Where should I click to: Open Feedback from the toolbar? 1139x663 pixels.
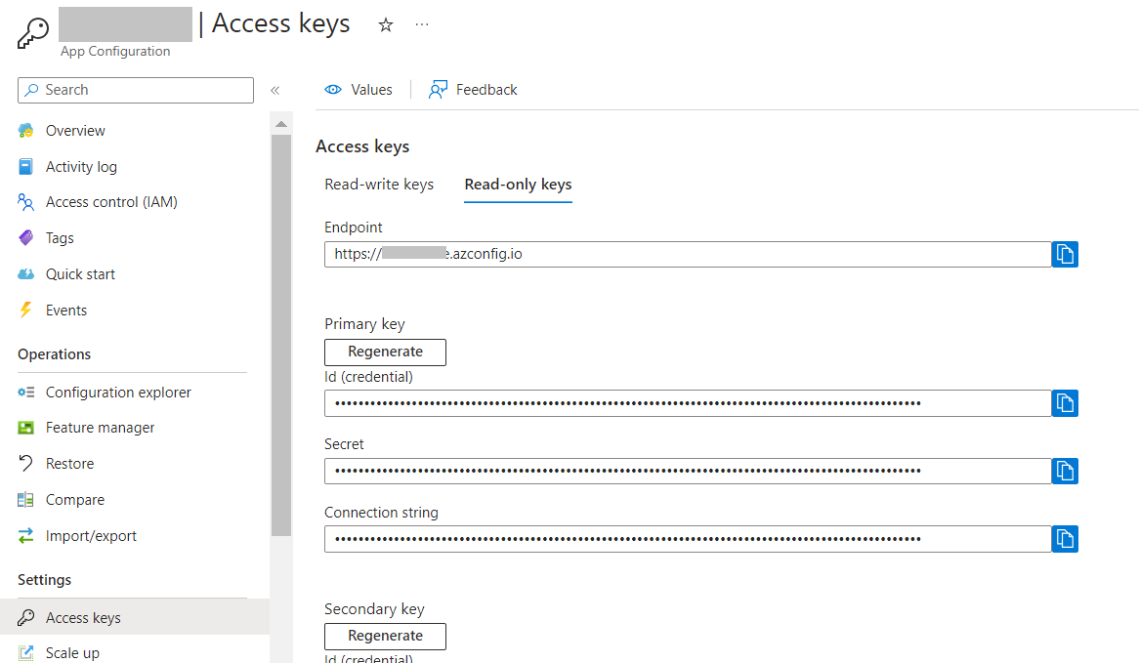pos(473,89)
